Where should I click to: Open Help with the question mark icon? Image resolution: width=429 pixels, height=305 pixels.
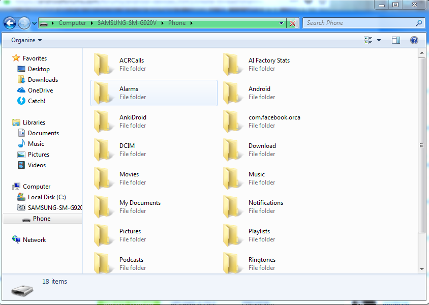click(414, 40)
